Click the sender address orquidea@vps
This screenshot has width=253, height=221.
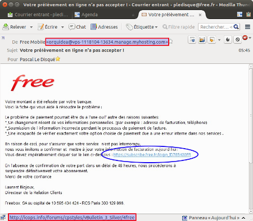[107, 42]
